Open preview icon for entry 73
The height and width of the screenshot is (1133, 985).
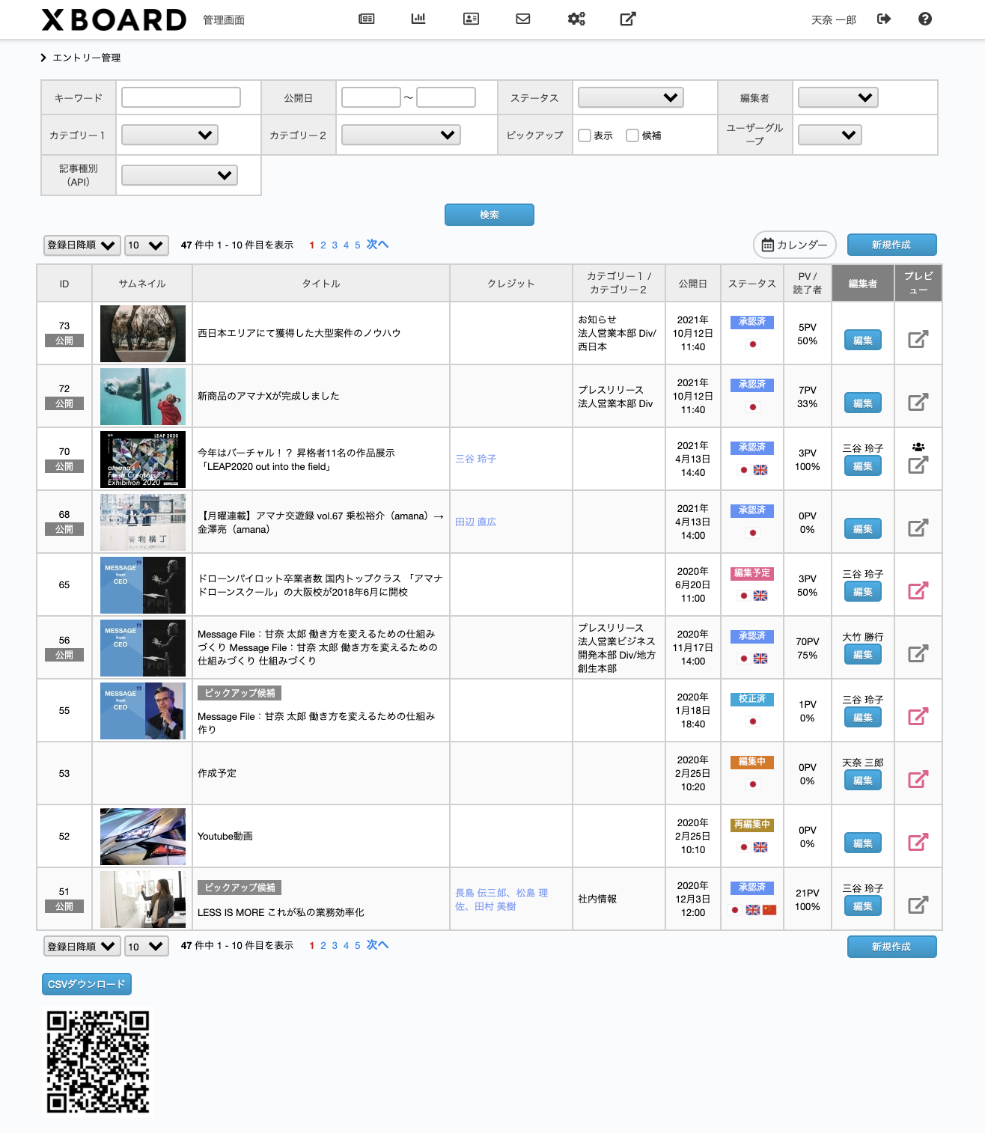coord(918,339)
